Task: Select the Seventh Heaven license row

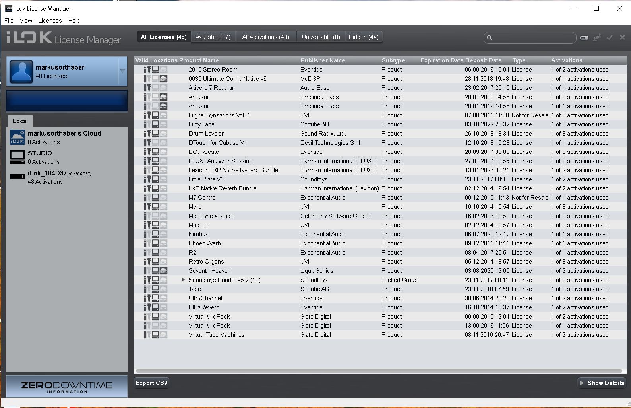Action: point(380,271)
